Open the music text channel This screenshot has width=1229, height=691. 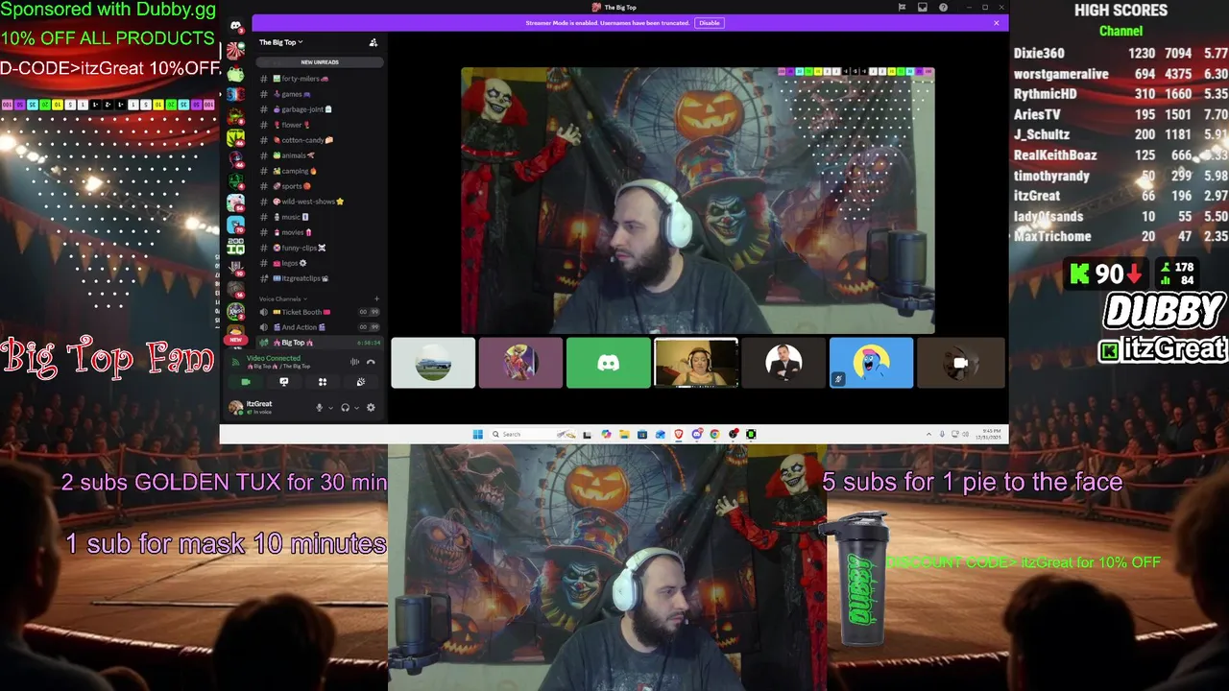point(319,217)
